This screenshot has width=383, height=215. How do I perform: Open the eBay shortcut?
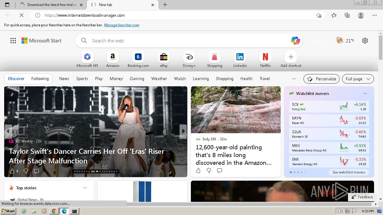[x=164, y=60]
